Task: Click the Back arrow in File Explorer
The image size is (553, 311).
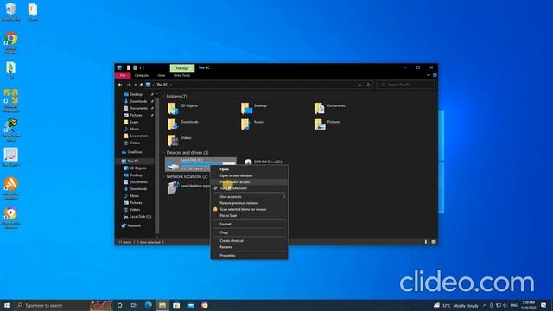Action: tap(120, 85)
